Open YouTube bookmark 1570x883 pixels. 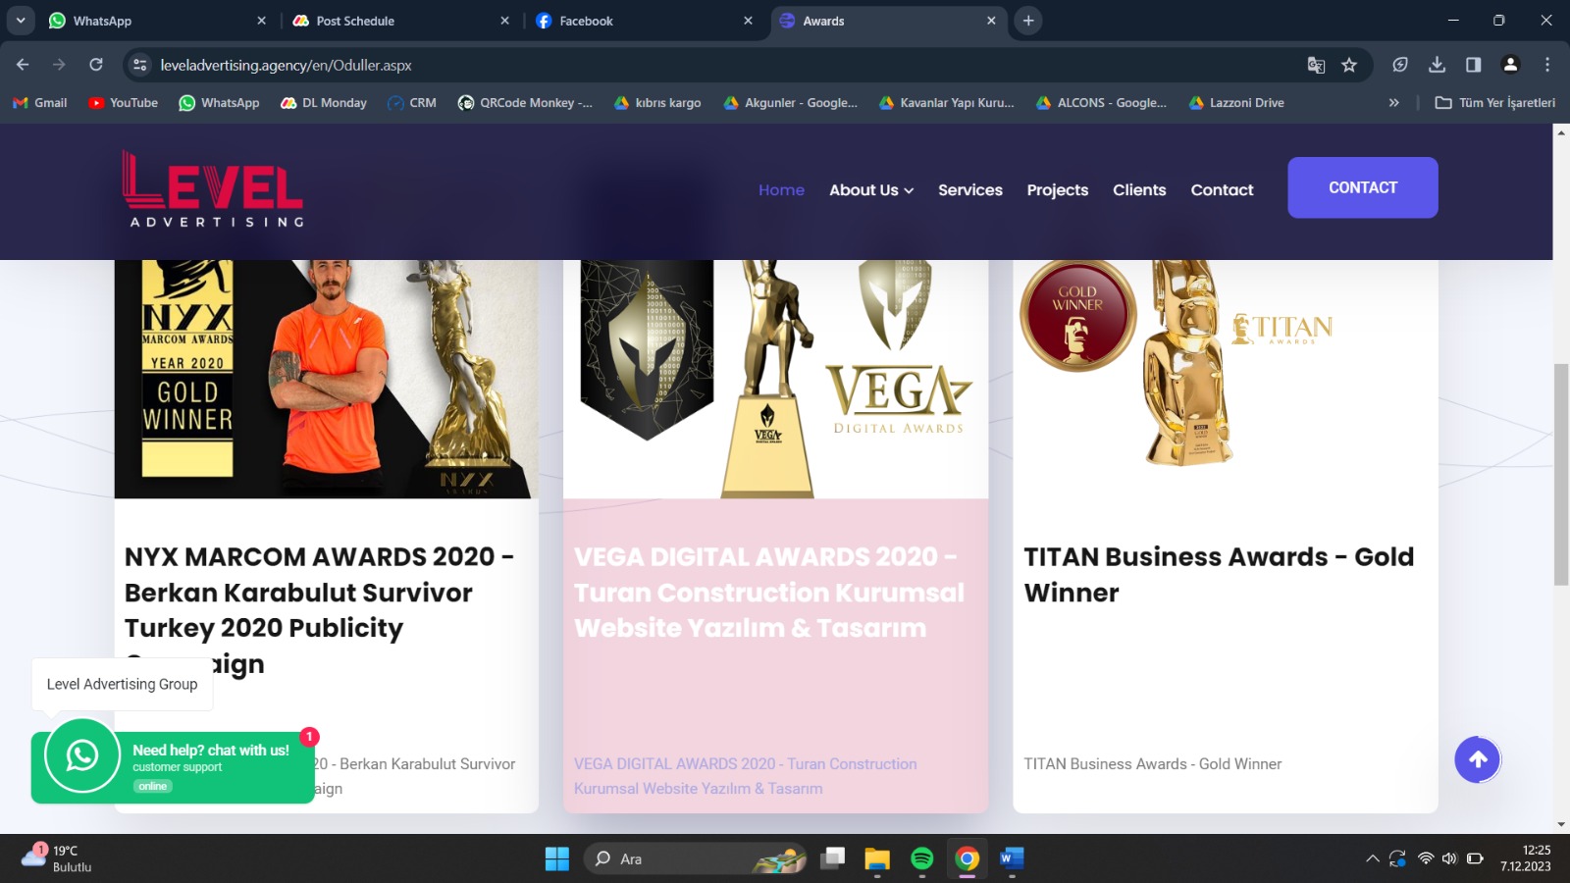click(x=124, y=102)
